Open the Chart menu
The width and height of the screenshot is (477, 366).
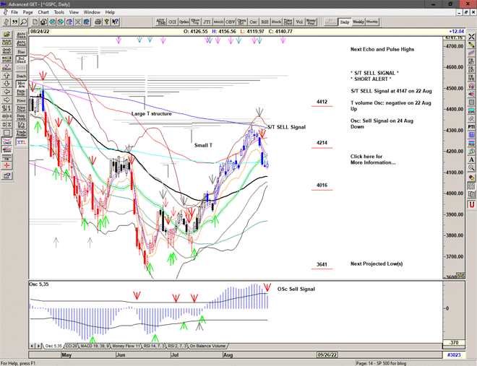click(43, 12)
